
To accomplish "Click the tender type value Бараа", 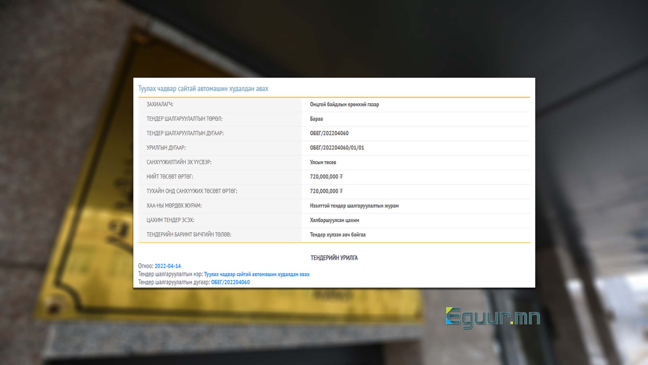I will [x=316, y=119].
